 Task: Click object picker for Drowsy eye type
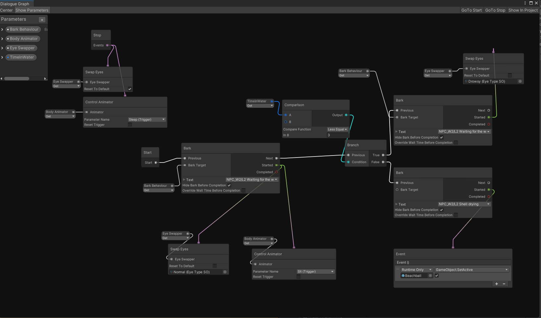tap(520, 81)
